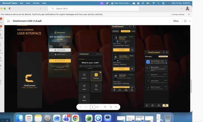Navigate back in Teams history
Image resolution: width=203 pixels, height=122 pixels.
click(41, 9)
